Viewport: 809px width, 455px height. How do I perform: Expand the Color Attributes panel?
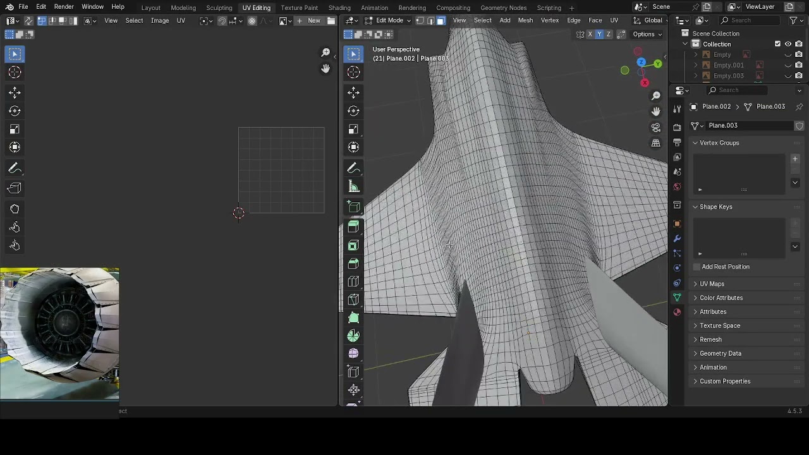point(695,298)
